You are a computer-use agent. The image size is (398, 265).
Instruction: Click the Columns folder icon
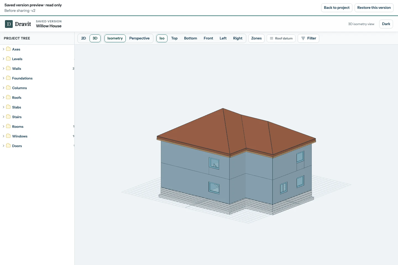tap(8, 88)
